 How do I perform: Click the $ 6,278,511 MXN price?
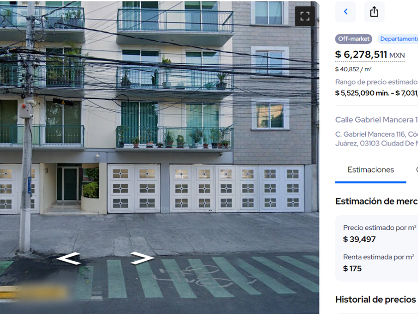pyautogui.click(x=370, y=55)
